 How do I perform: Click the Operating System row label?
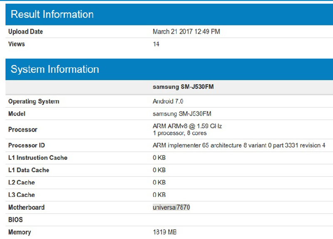[x=34, y=101]
